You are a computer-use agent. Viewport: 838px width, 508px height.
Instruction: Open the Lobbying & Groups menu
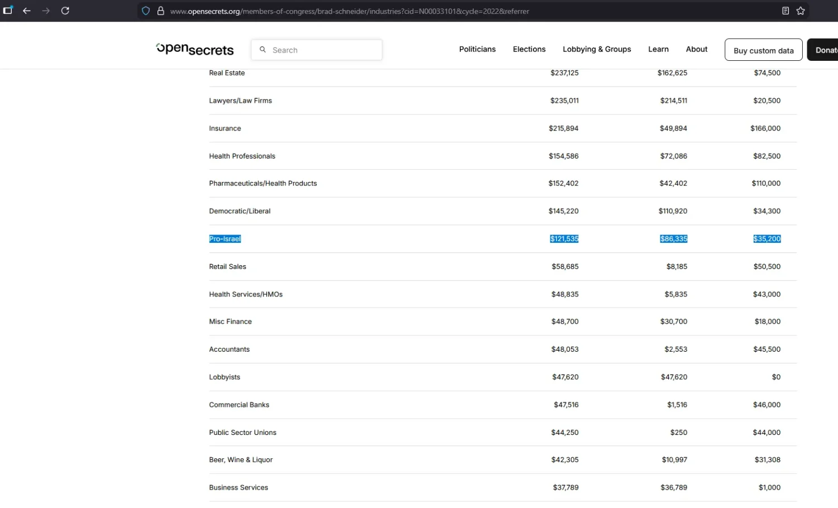597,49
